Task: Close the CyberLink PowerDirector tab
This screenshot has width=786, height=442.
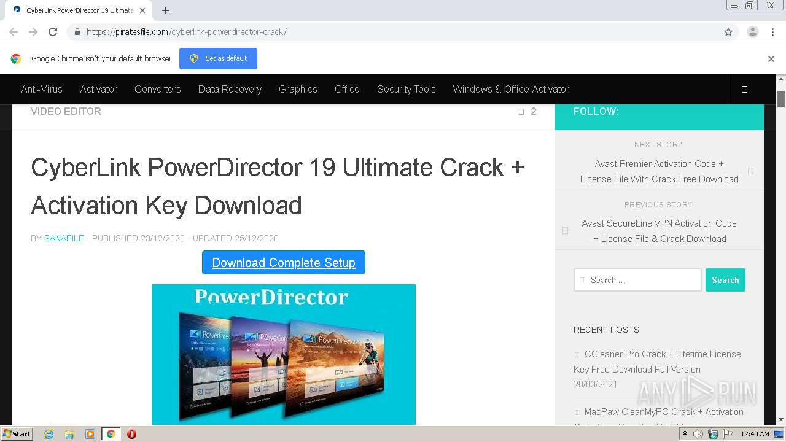Action: [142, 10]
